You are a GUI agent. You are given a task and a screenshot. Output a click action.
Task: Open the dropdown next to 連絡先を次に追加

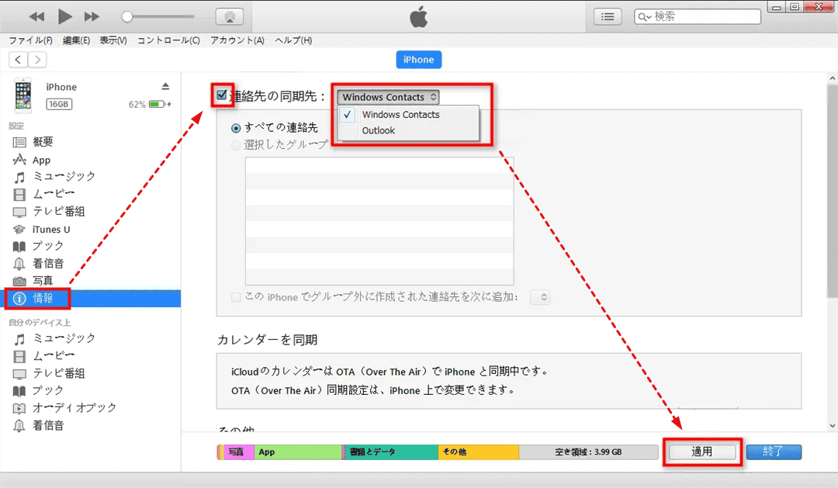point(540,297)
